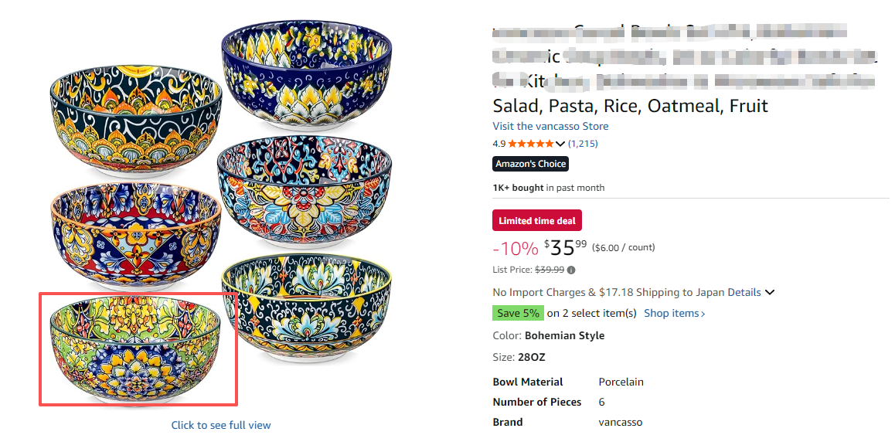895x435 pixels.
Task: Click the crossed-out $39.99 list price
Action: tap(550, 270)
